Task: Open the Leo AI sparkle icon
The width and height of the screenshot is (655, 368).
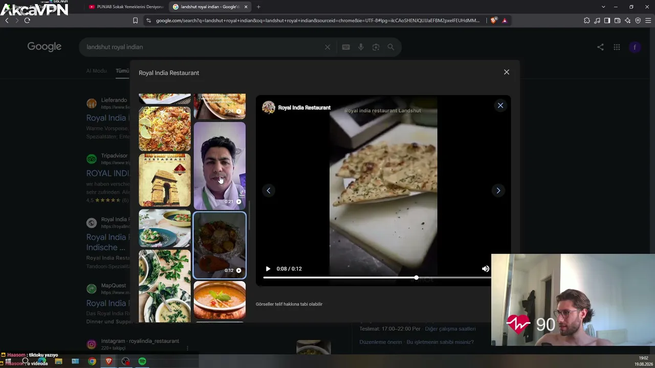Action: pyautogui.click(x=628, y=20)
